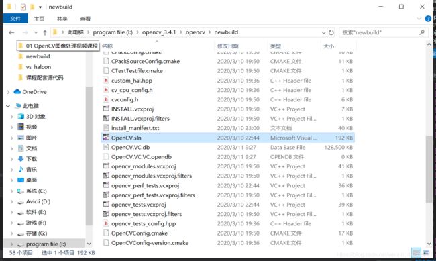Open the help question mark icon

(428, 19)
